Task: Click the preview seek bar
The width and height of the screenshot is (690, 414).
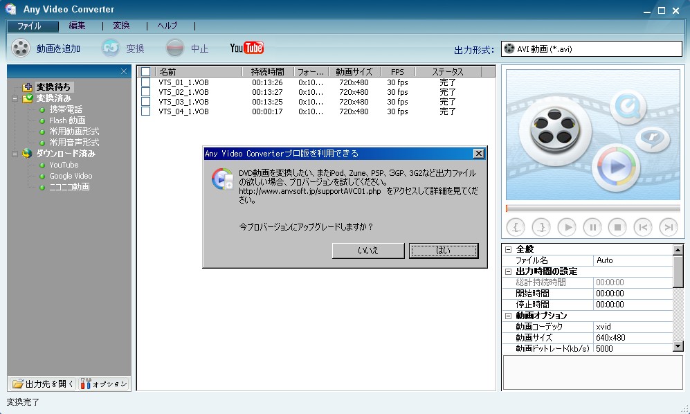Action: pyautogui.click(x=593, y=208)
